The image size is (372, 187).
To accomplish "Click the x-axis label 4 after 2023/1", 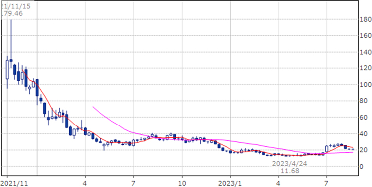I will (279, 183).
